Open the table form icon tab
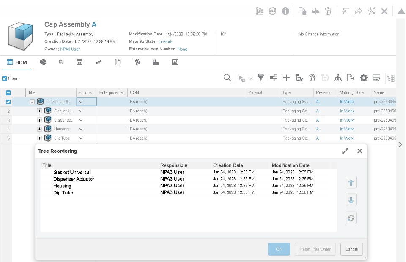Viewport: 406px width, 262px height. (80, 62)
